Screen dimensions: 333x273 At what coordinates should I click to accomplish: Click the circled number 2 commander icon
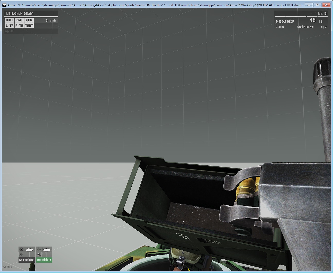[x=21, y=249]
